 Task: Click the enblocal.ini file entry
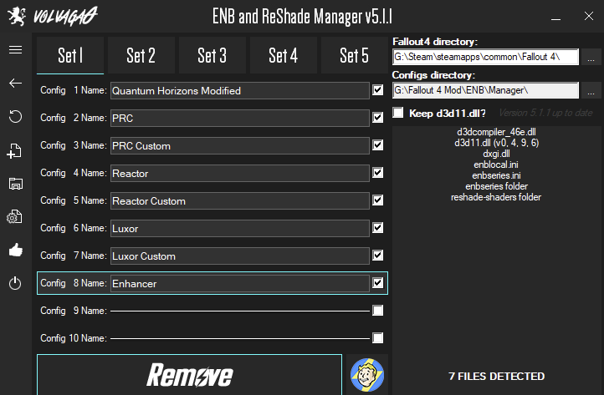pos(496,165)
